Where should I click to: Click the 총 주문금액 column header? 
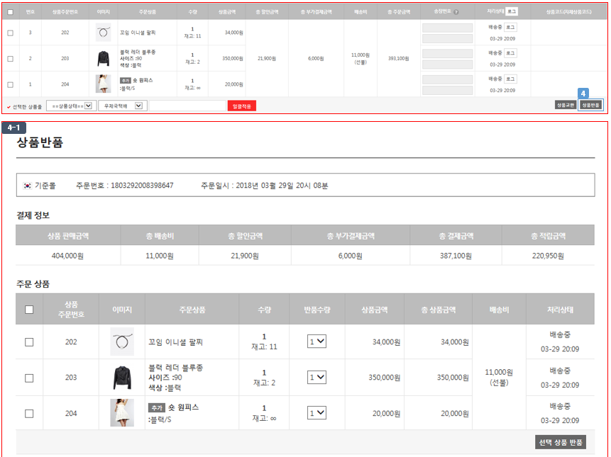tap(399, 12)
